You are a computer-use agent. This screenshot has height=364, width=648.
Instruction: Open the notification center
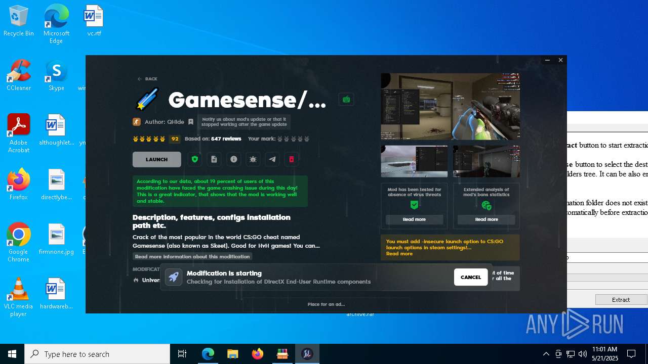632,354
